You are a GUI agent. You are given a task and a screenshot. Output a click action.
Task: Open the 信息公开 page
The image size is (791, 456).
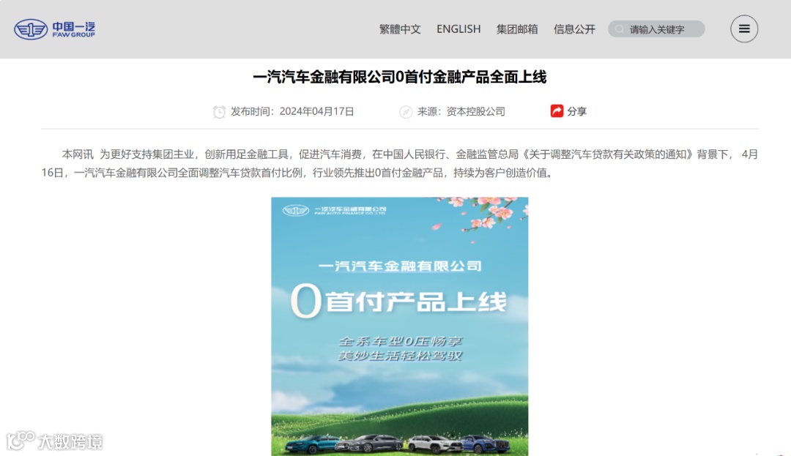click(x=575, y=29)
